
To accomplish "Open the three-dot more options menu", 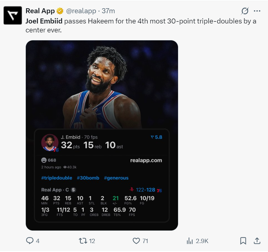I will 257,11.
